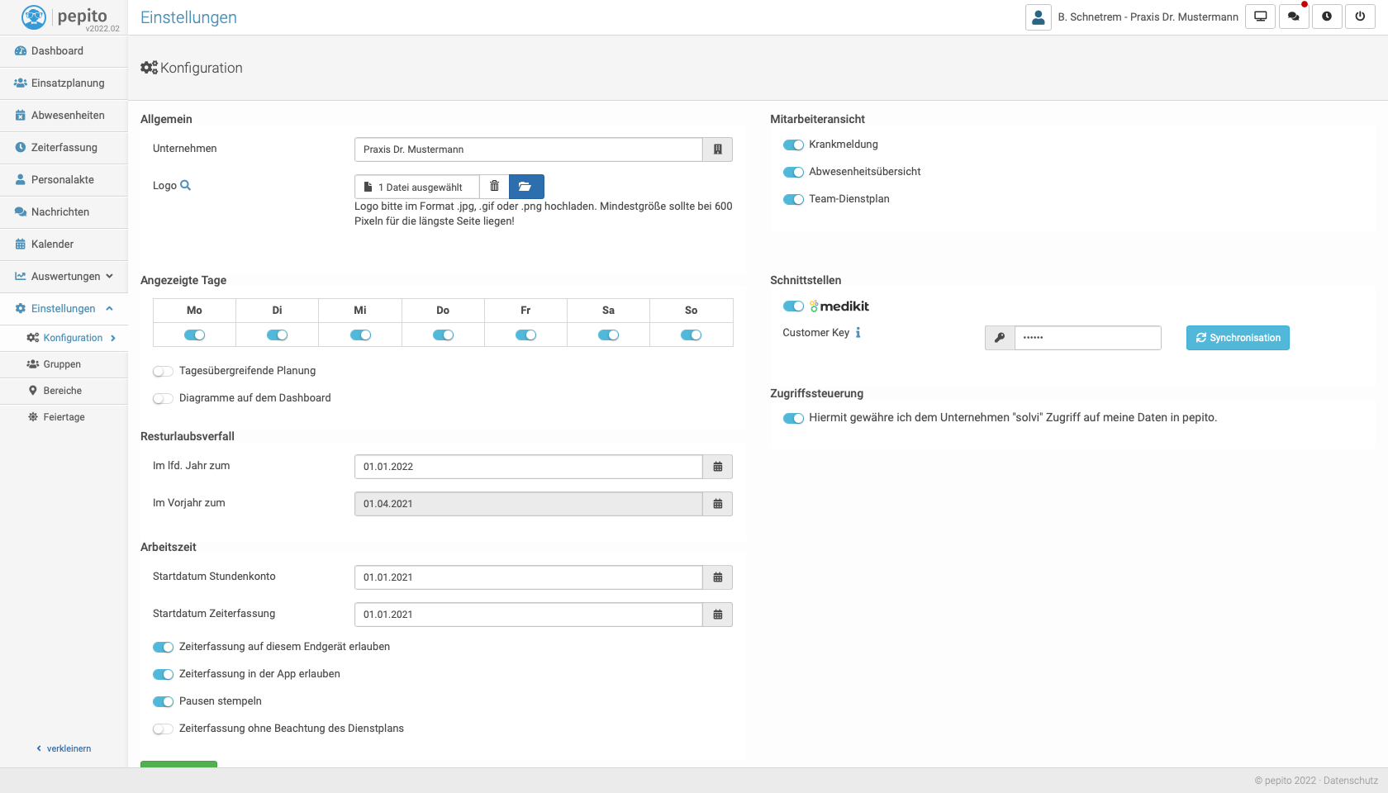
Task: Open the Datenschutz footer link
Action: [x=1350, y=781]
